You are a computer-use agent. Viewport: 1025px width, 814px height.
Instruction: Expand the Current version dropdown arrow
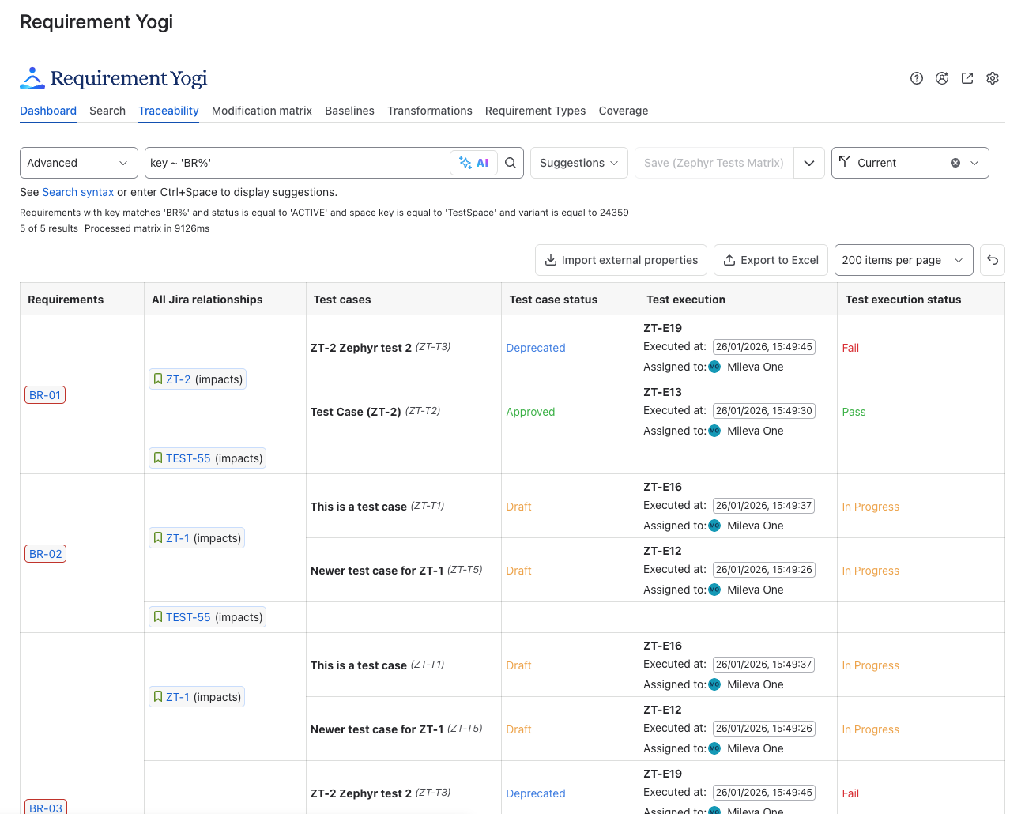pos(974,163)
